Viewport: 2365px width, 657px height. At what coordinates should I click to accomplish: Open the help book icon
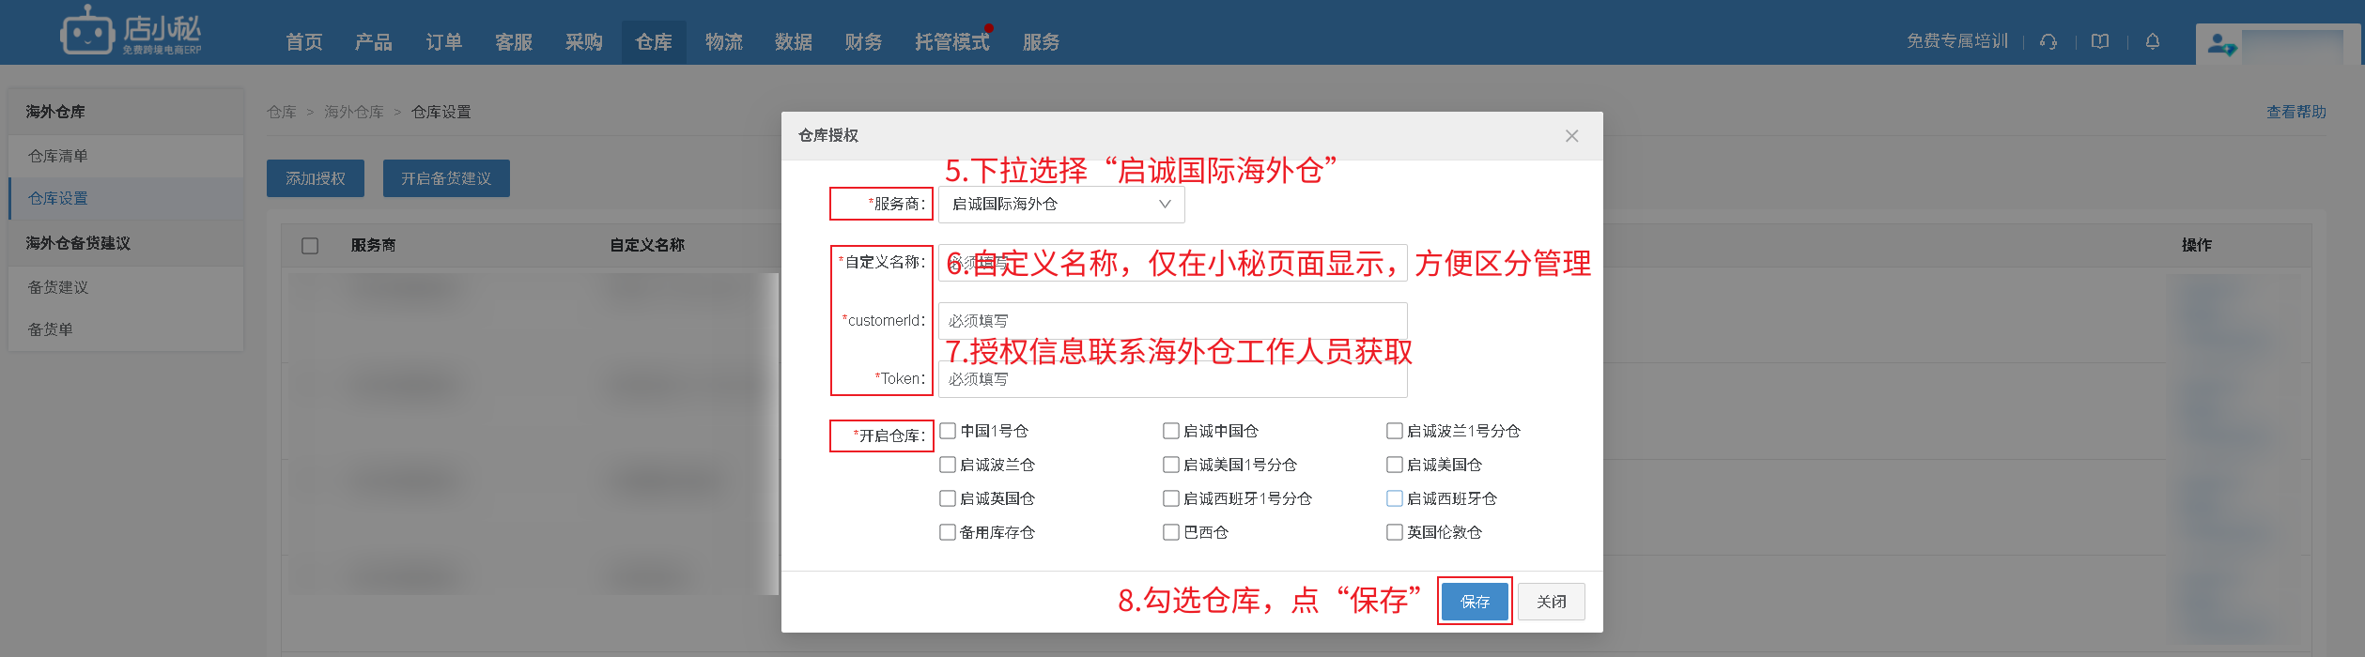[x=2100, y=42]
